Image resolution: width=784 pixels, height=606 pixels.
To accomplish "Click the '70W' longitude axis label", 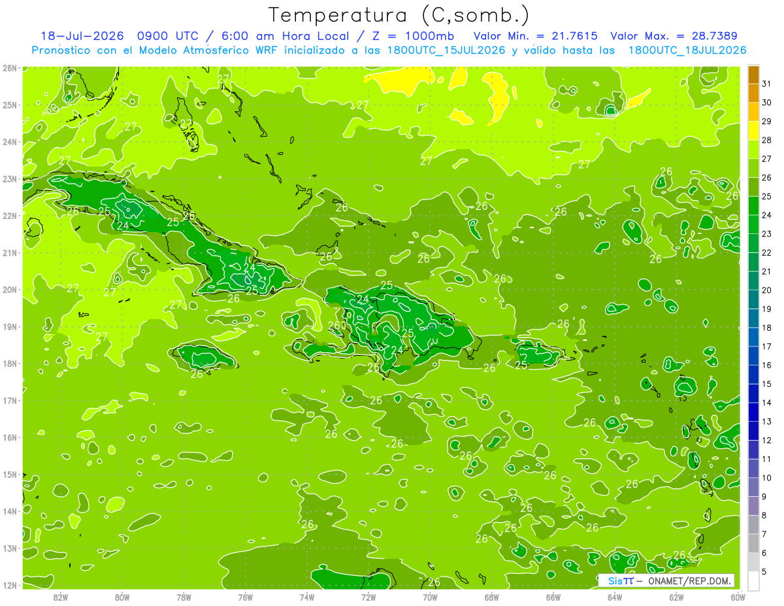I will point(430,597).
